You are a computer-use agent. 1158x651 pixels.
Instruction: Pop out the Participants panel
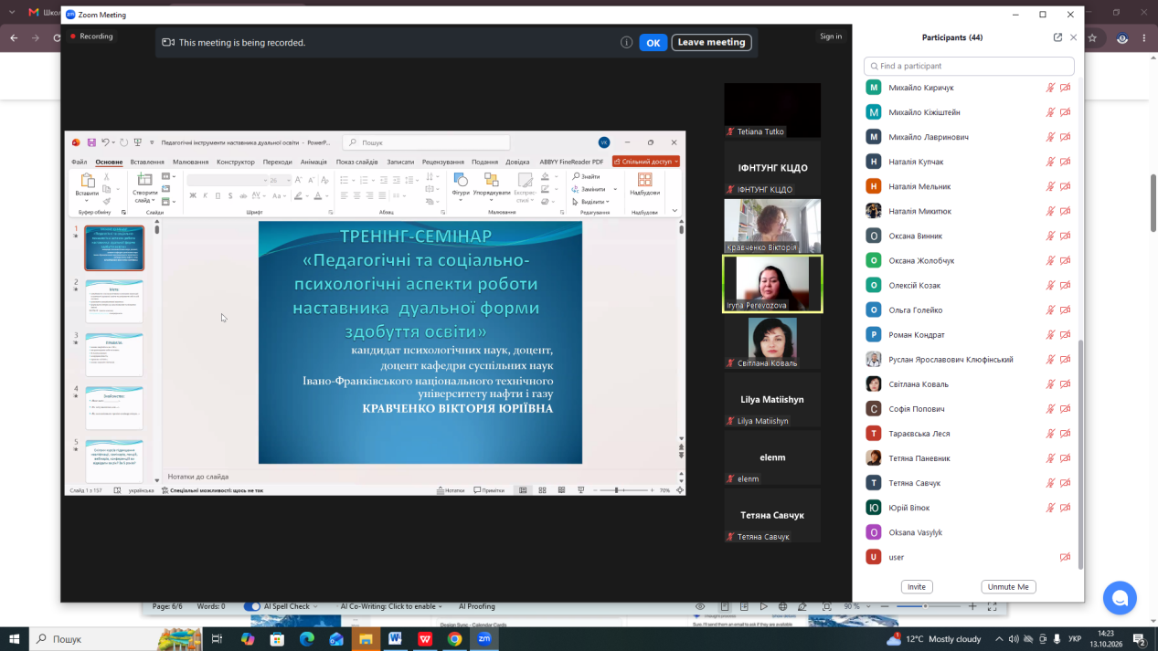tap(1057, 37)
